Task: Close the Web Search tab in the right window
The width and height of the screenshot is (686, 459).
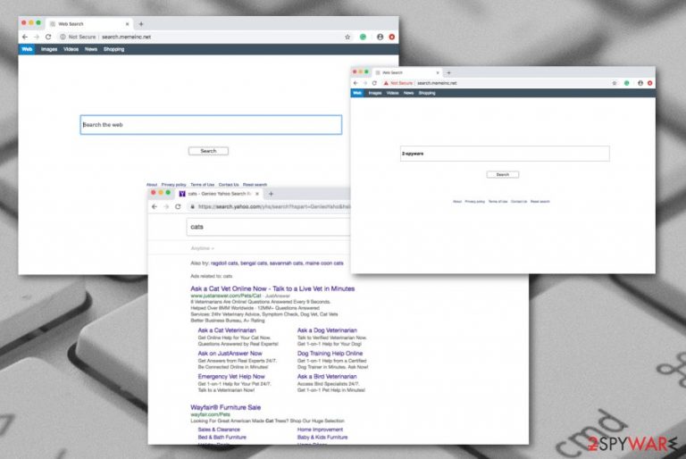Action: 438,72
